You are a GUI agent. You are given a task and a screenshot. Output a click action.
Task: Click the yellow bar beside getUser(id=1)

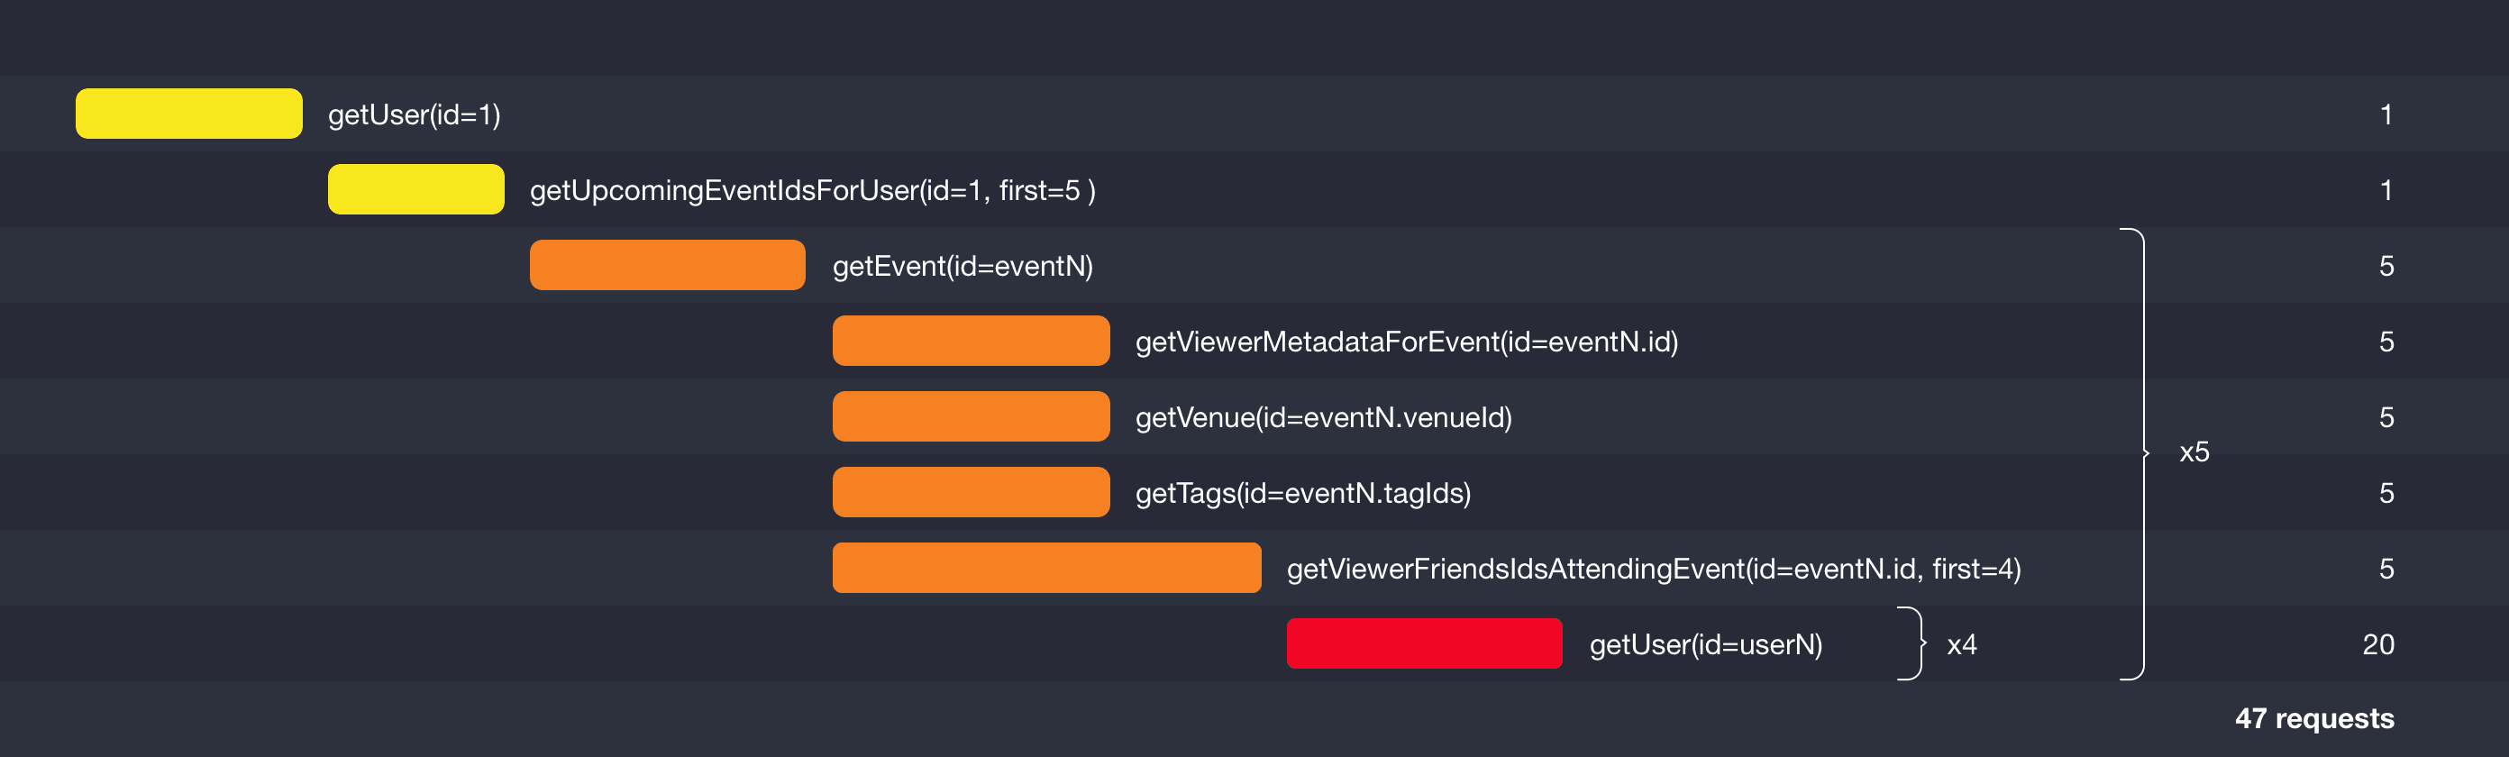[189, 114]
